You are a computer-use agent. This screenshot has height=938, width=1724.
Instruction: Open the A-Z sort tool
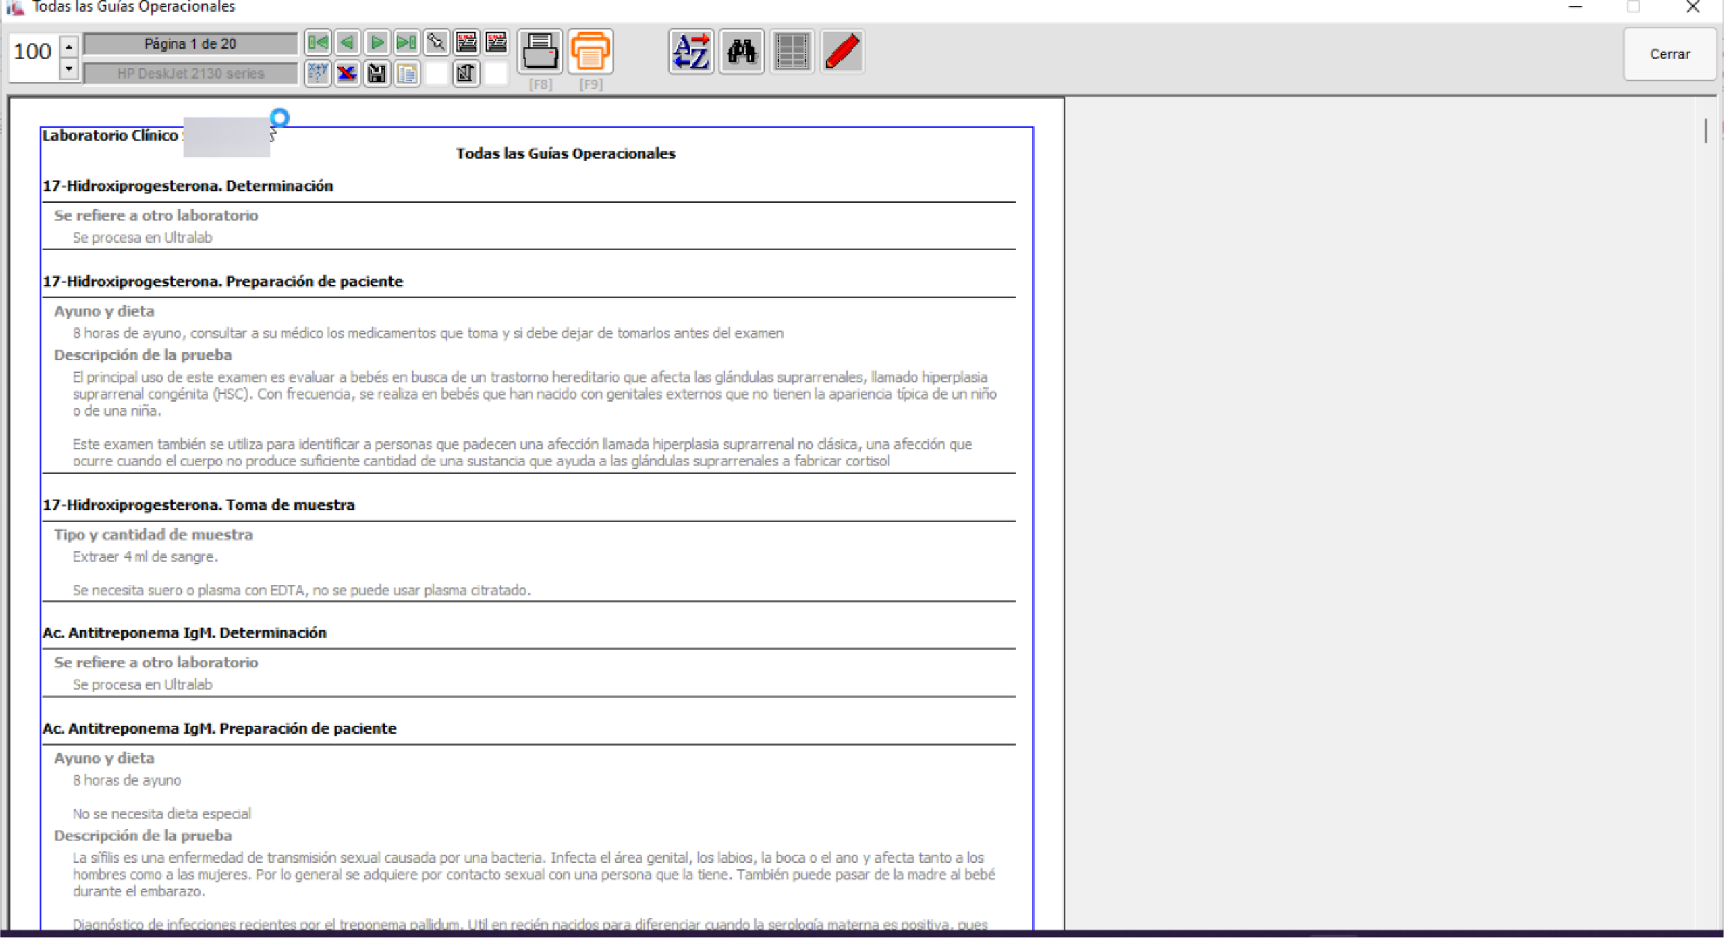[x=691, y=51]
